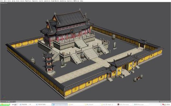Click the Windows Start button
This screenshot has width=171, height=106.
(5, 105)
